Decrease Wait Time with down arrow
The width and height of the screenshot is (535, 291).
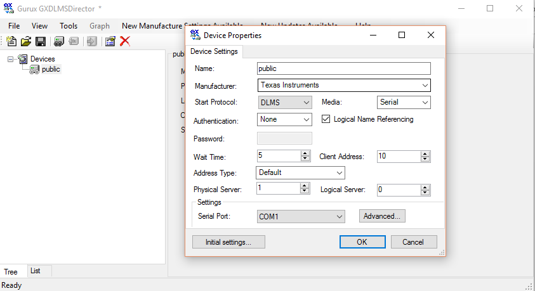tap(305, 158)
